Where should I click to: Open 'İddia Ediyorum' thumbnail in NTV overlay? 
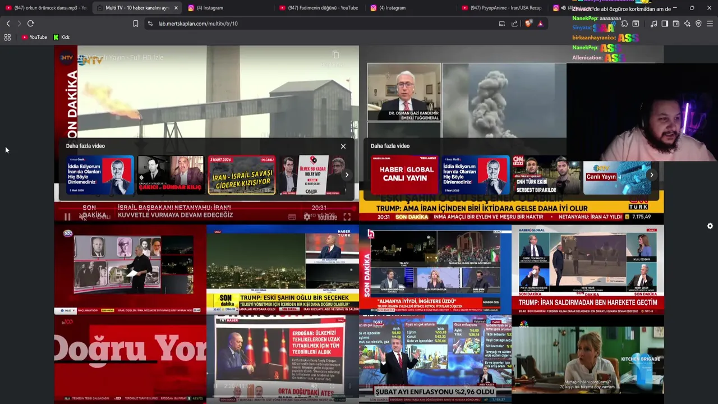(100, 175)
